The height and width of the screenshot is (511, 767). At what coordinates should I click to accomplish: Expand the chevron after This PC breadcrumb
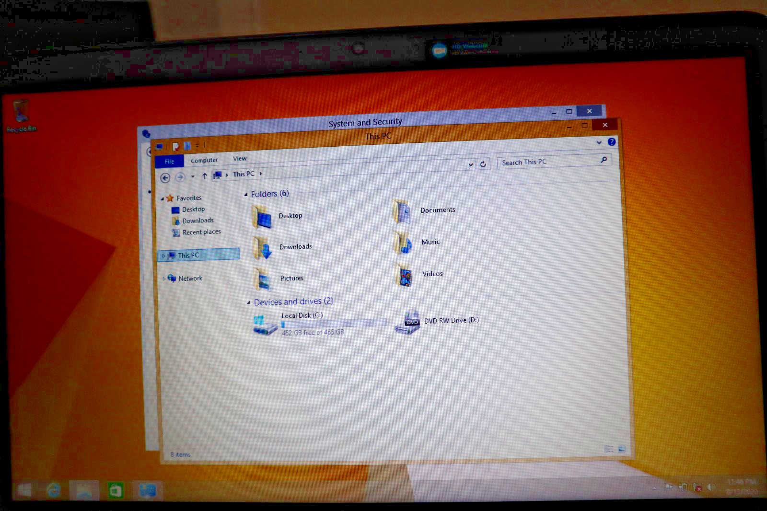261,174
